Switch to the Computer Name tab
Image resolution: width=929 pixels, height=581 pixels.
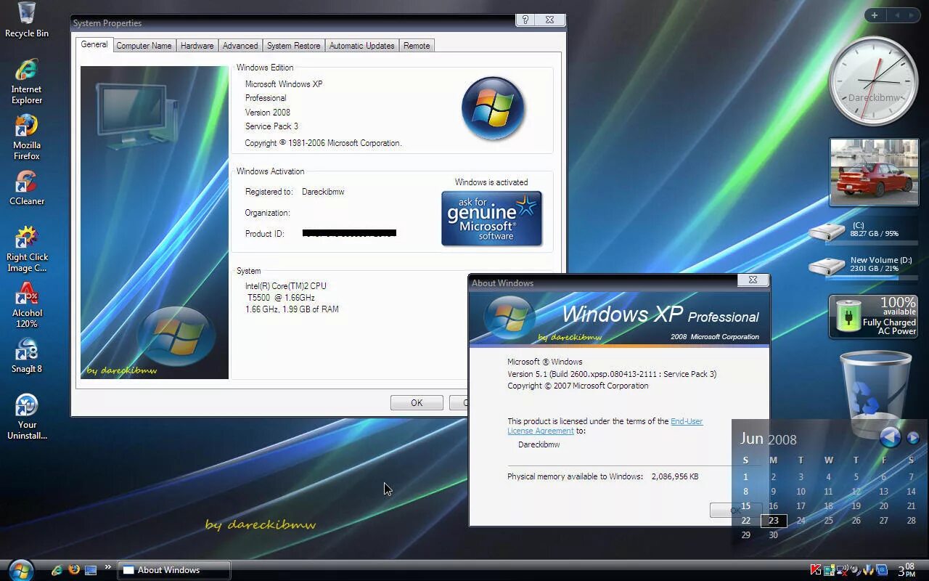[x=144, y=45]
